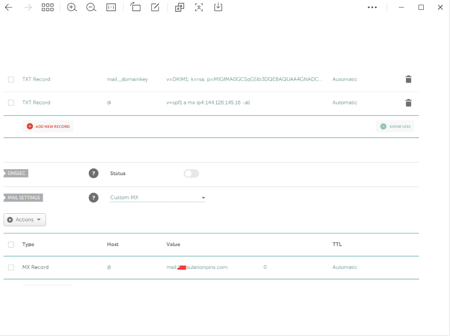
Task: Click the DKIM value starting v=DKIM1
Action: pyautogui.click(x=244, y=79)
